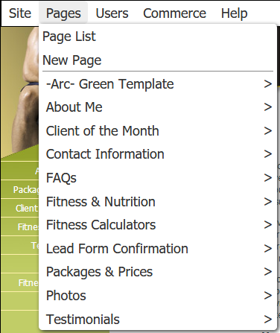Open the Users menu

pyautogui.click(x=112, y=13)
